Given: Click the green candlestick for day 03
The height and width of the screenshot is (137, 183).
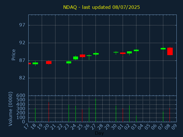Looking at the screenshot, I should [136, 50].
